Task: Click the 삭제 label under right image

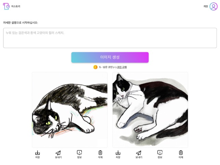Action: tap(181, 157)
